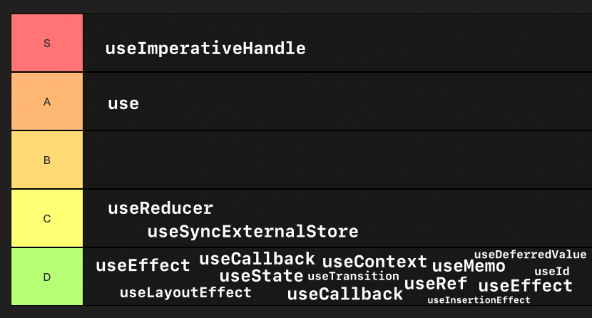Click the useContext item

tap(374, 262)
